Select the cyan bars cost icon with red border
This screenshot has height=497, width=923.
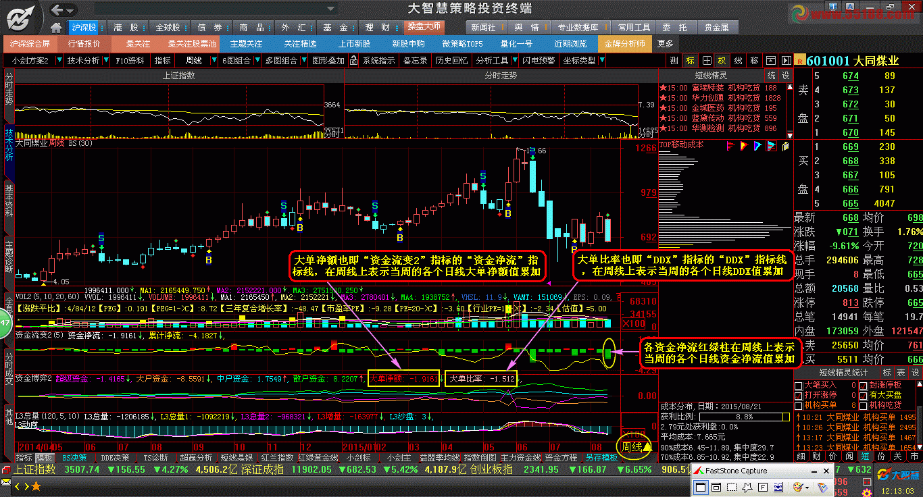pos(771,145)
